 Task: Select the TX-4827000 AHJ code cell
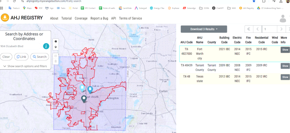click(187, 51)
